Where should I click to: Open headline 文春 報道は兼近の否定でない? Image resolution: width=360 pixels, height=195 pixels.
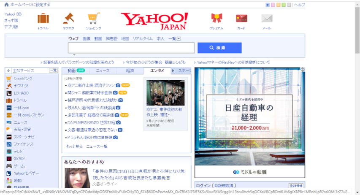pyautogui.click(x=92, y=130)
